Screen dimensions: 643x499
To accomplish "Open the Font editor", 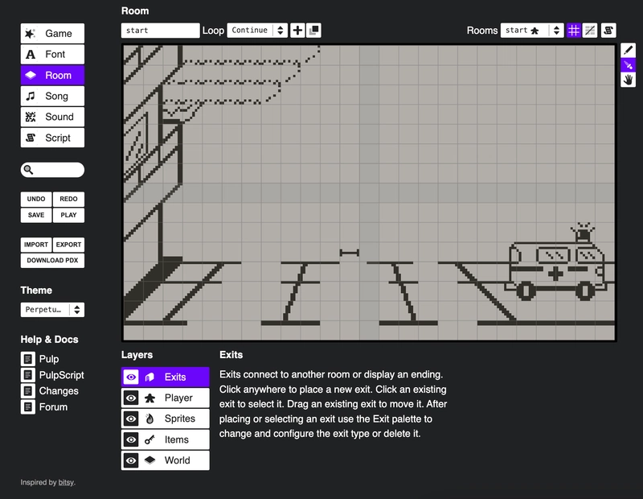I will [x=52, y=54].
